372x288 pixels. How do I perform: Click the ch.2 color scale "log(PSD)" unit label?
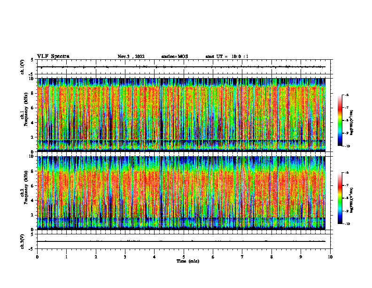pos(352,200)
